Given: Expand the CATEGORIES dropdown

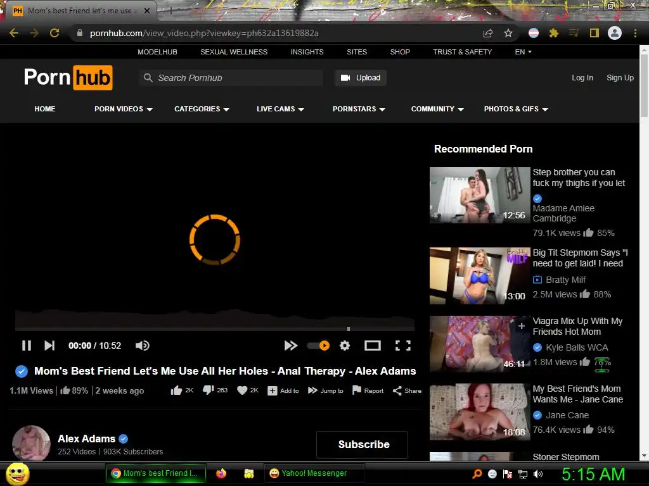Looking at the screenshot, I should [x=202, y=109].
